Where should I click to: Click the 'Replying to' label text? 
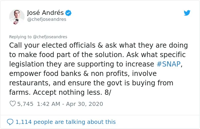click(20, 37)
